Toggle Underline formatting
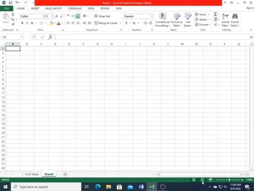Screen dimensions: 254x191 (x=32, y=23)
